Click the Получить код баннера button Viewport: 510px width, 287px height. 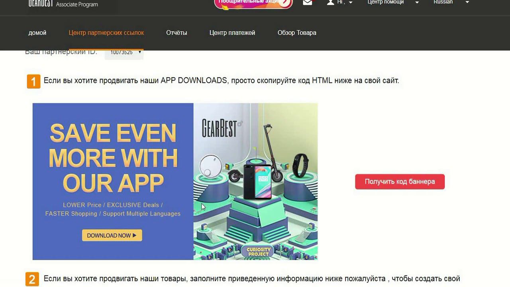click(400, 182)
